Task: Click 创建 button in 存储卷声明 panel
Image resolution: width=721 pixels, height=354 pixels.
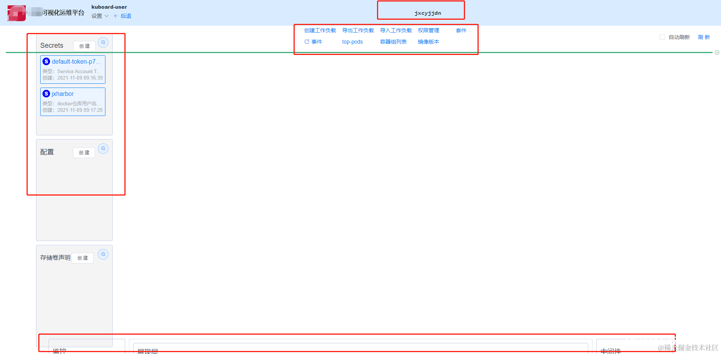Action: (x=82, y=258)
